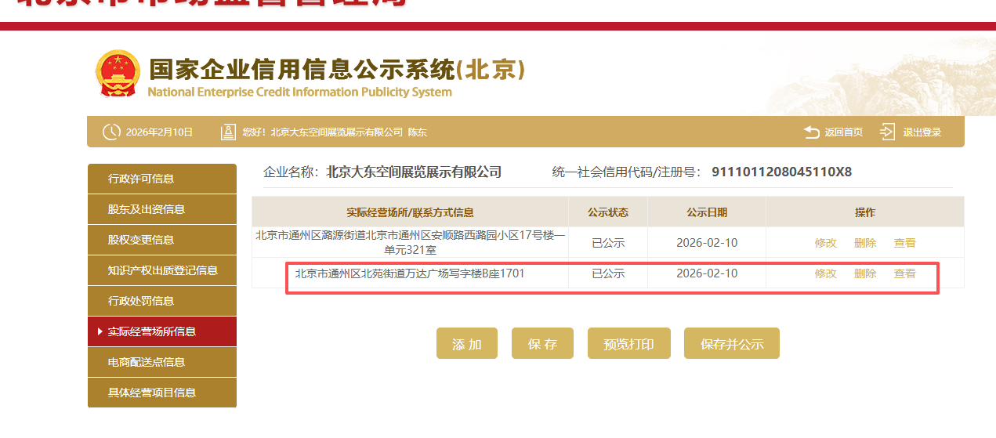Image resolution: width=996 pixels, height=438 pixels.
Task: Open 电商配送点信息 in the sidebar
Action: 162,362
